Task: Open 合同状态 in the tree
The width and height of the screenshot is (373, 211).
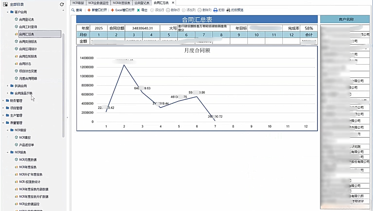Action: point(25,64)
